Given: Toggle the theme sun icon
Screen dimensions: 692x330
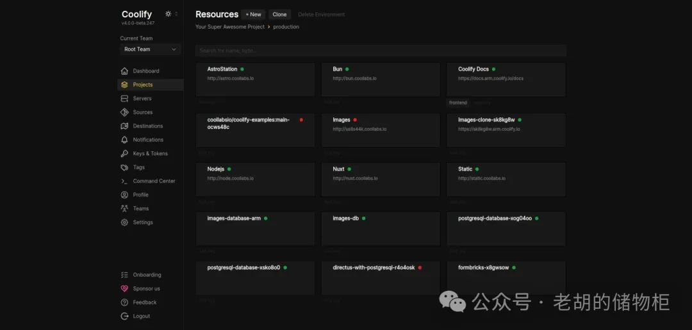Looking at the screenshot, I should 168,13.
